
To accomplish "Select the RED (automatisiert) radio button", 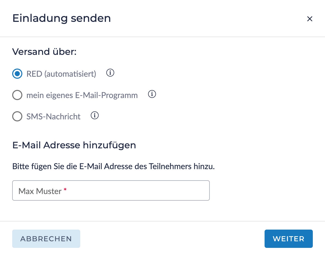I will click(17, 74).
